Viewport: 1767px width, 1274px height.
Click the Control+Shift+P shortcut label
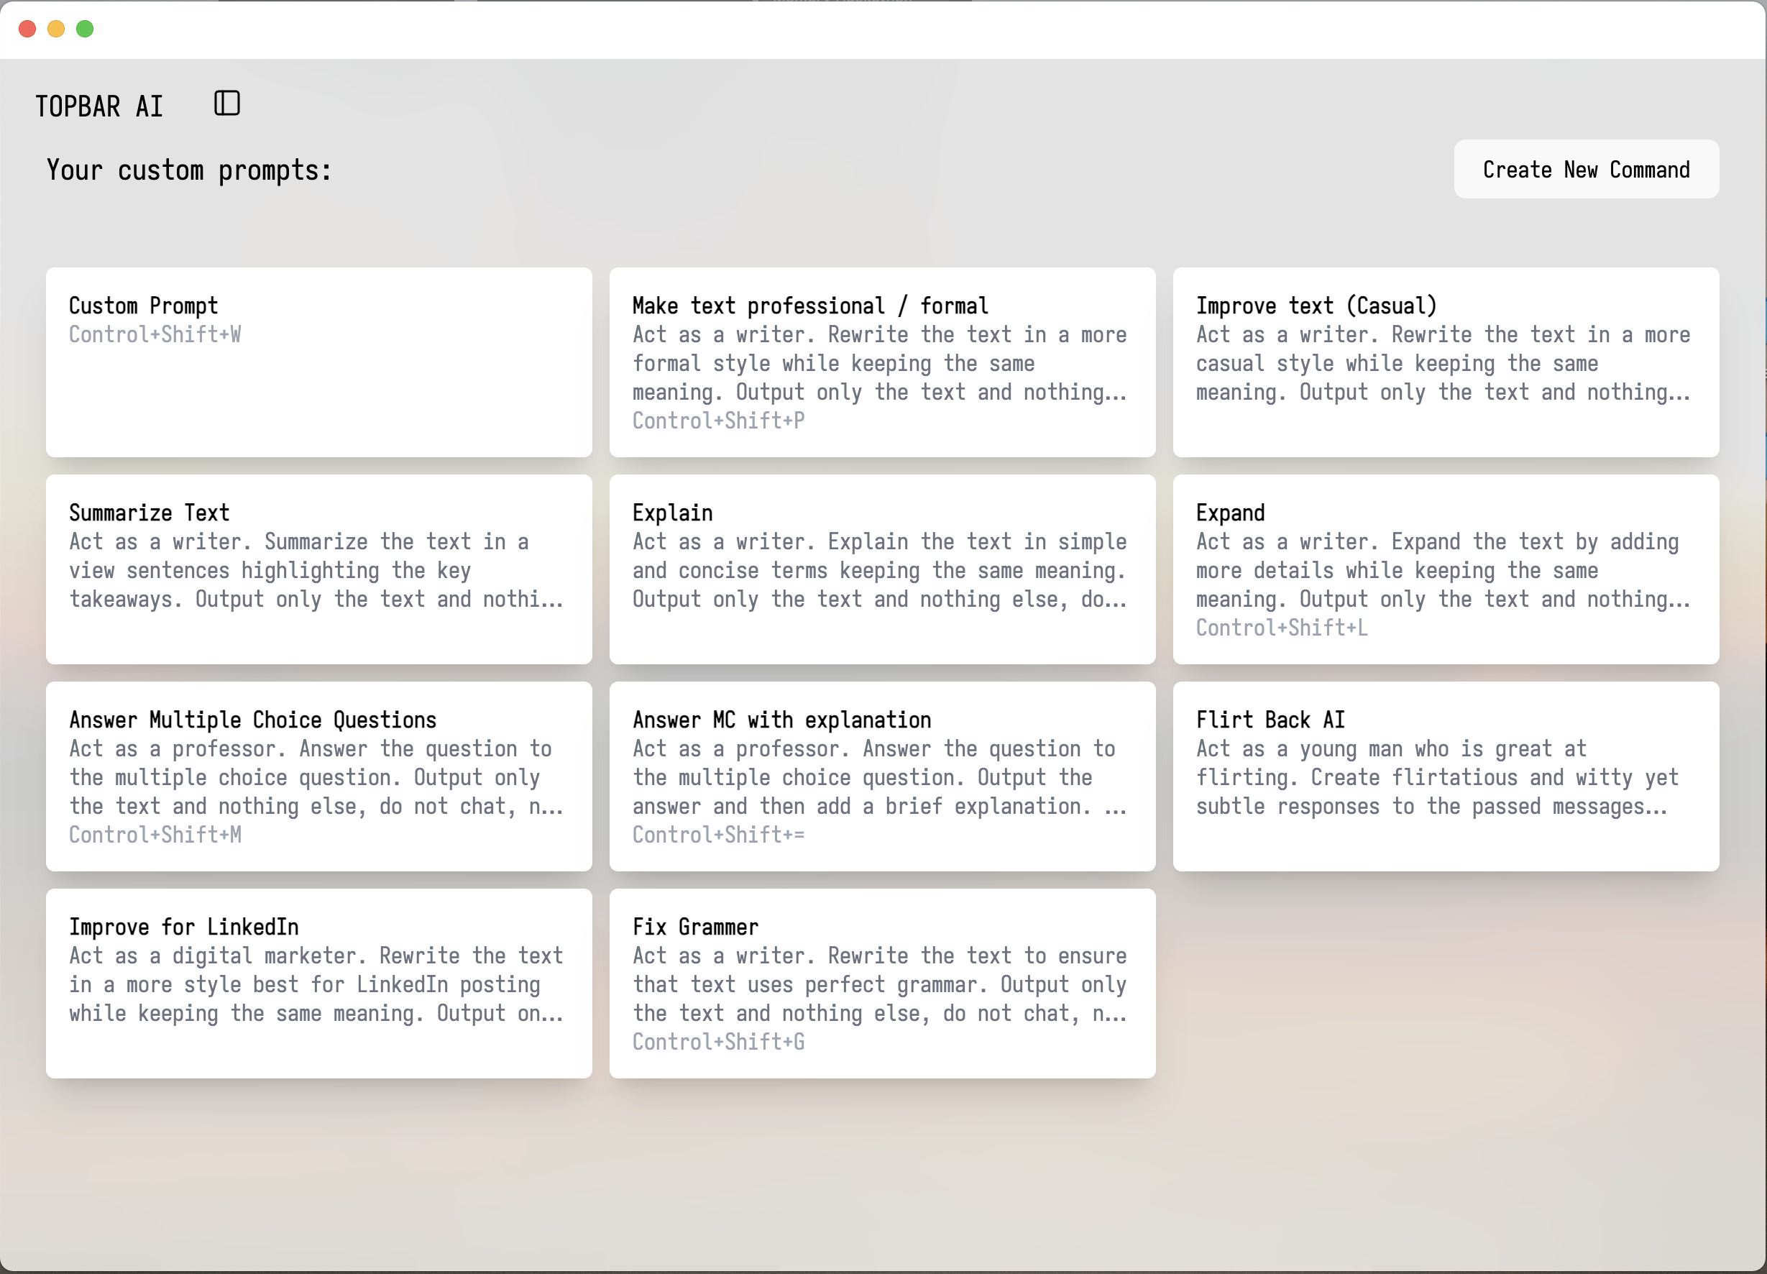pyautogui.click(x=718, y=421)
